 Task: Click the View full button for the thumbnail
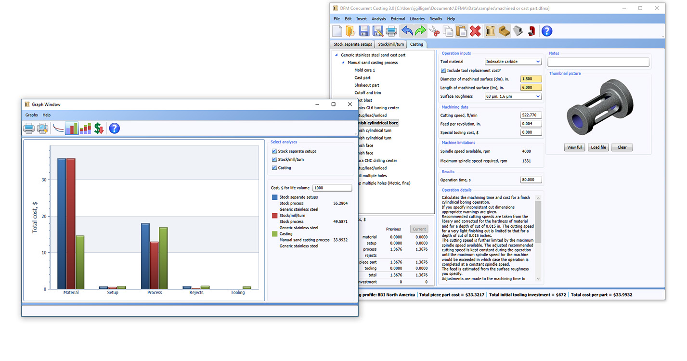[574, 147]
